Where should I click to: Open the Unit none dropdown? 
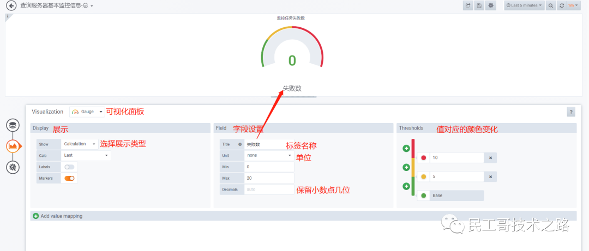pos(269,155)
